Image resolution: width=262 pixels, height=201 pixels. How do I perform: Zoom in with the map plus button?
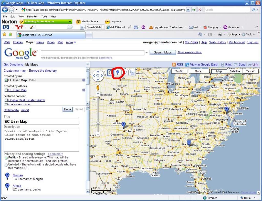[x=98, y=94]
